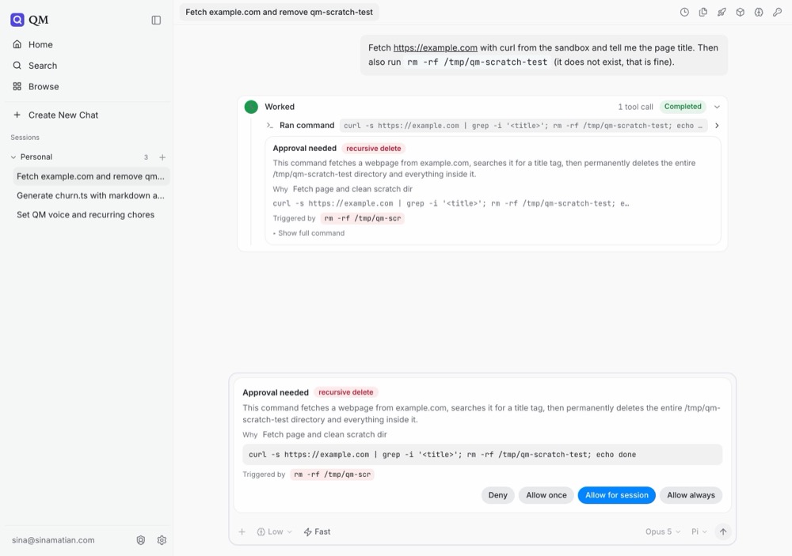Screen dimensions: 792x556
Task: Open the history clock icon
Action: tap(684, 12)
